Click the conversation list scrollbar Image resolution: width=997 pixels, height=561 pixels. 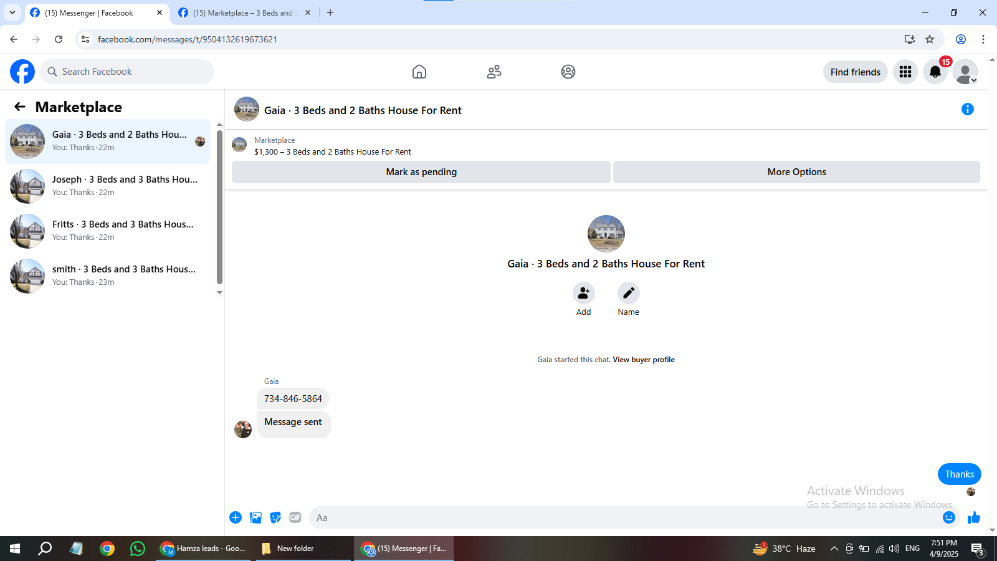[x=219, y=207]
